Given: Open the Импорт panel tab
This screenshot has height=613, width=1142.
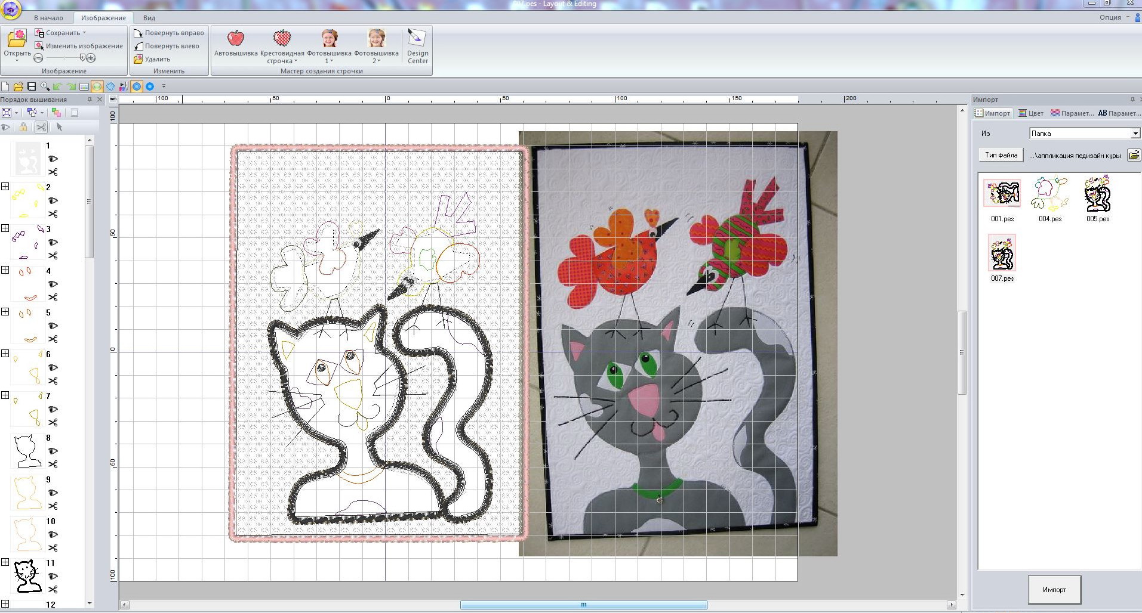Looking at the screenshot, I should pos(993,113).
